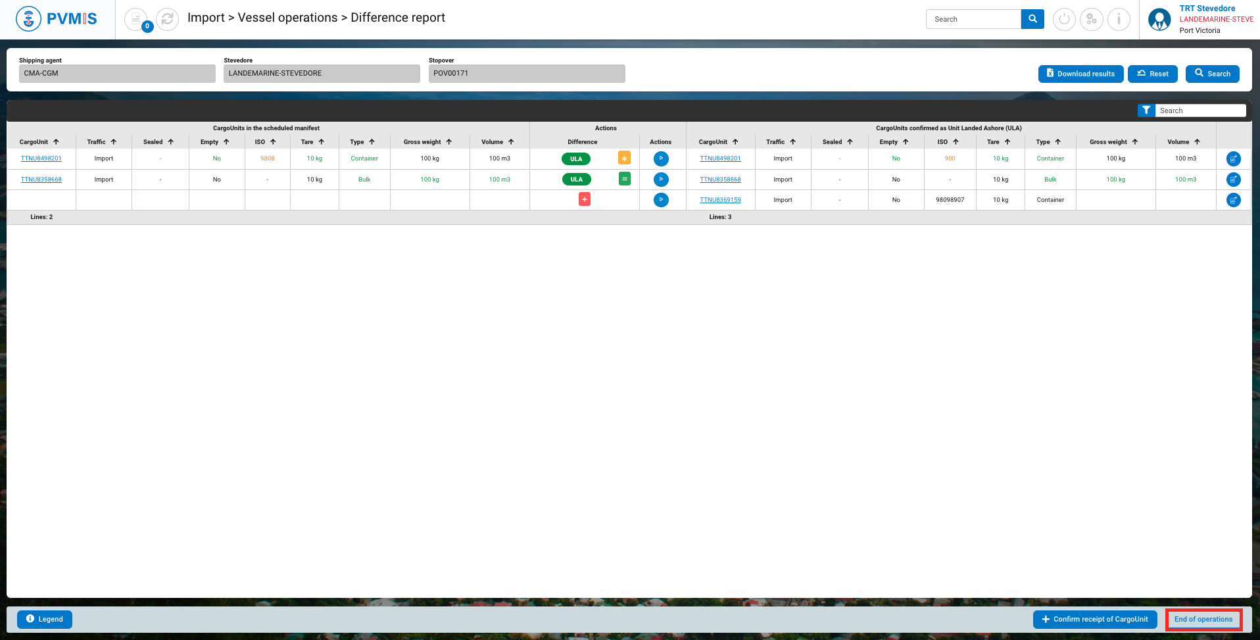Click the table filter funnel icon
This screenshot has width=1260, height=640.
1146,111
